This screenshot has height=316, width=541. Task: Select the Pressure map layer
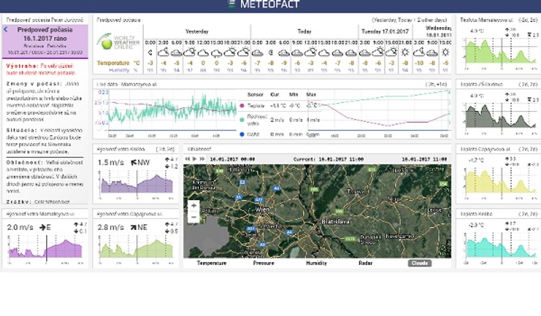(x=264, y=263)
